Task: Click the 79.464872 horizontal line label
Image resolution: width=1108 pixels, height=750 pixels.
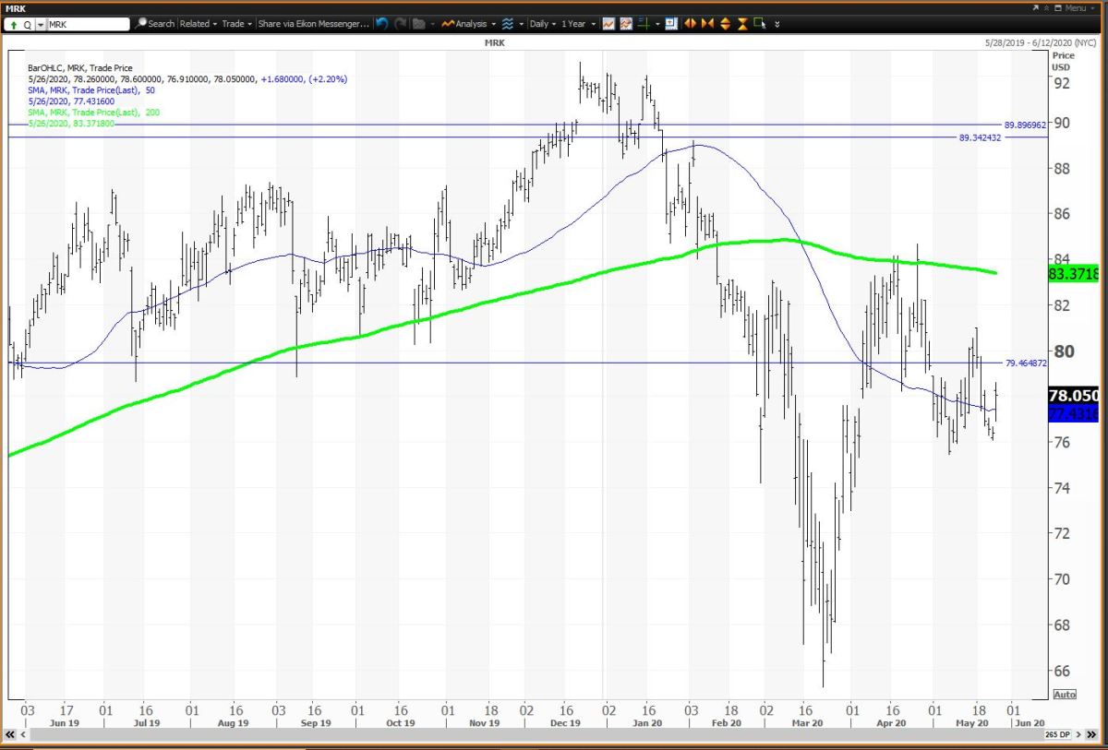Action: (1025, 363)
